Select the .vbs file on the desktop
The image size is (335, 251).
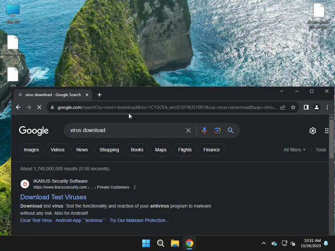coord(13,77)
